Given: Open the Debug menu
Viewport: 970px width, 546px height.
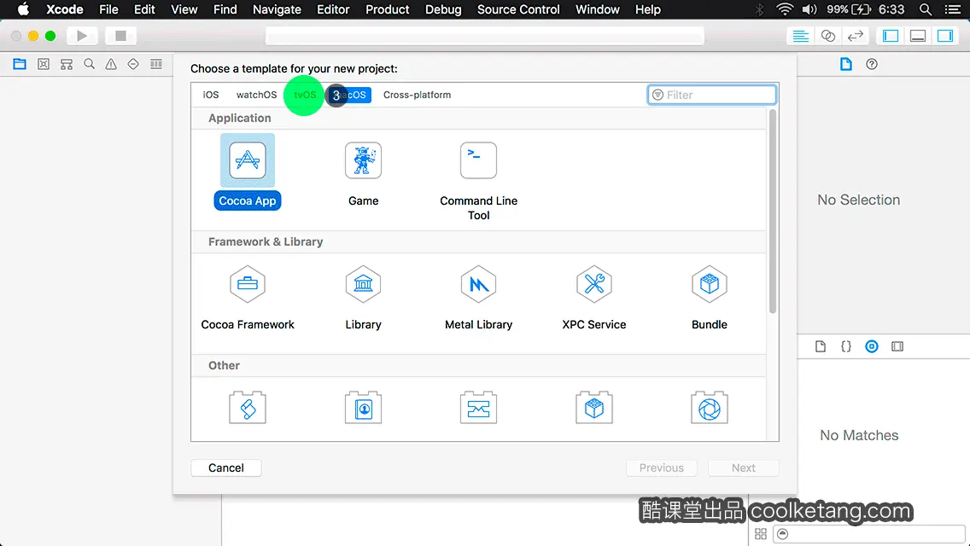Looking at the screenshot, I should (x=443, y=9).
